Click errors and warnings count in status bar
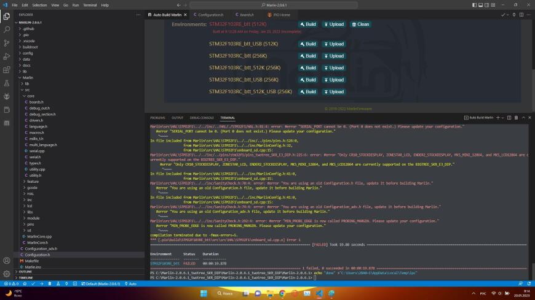This screenshot has height=300, width=535. pos(11,283)
